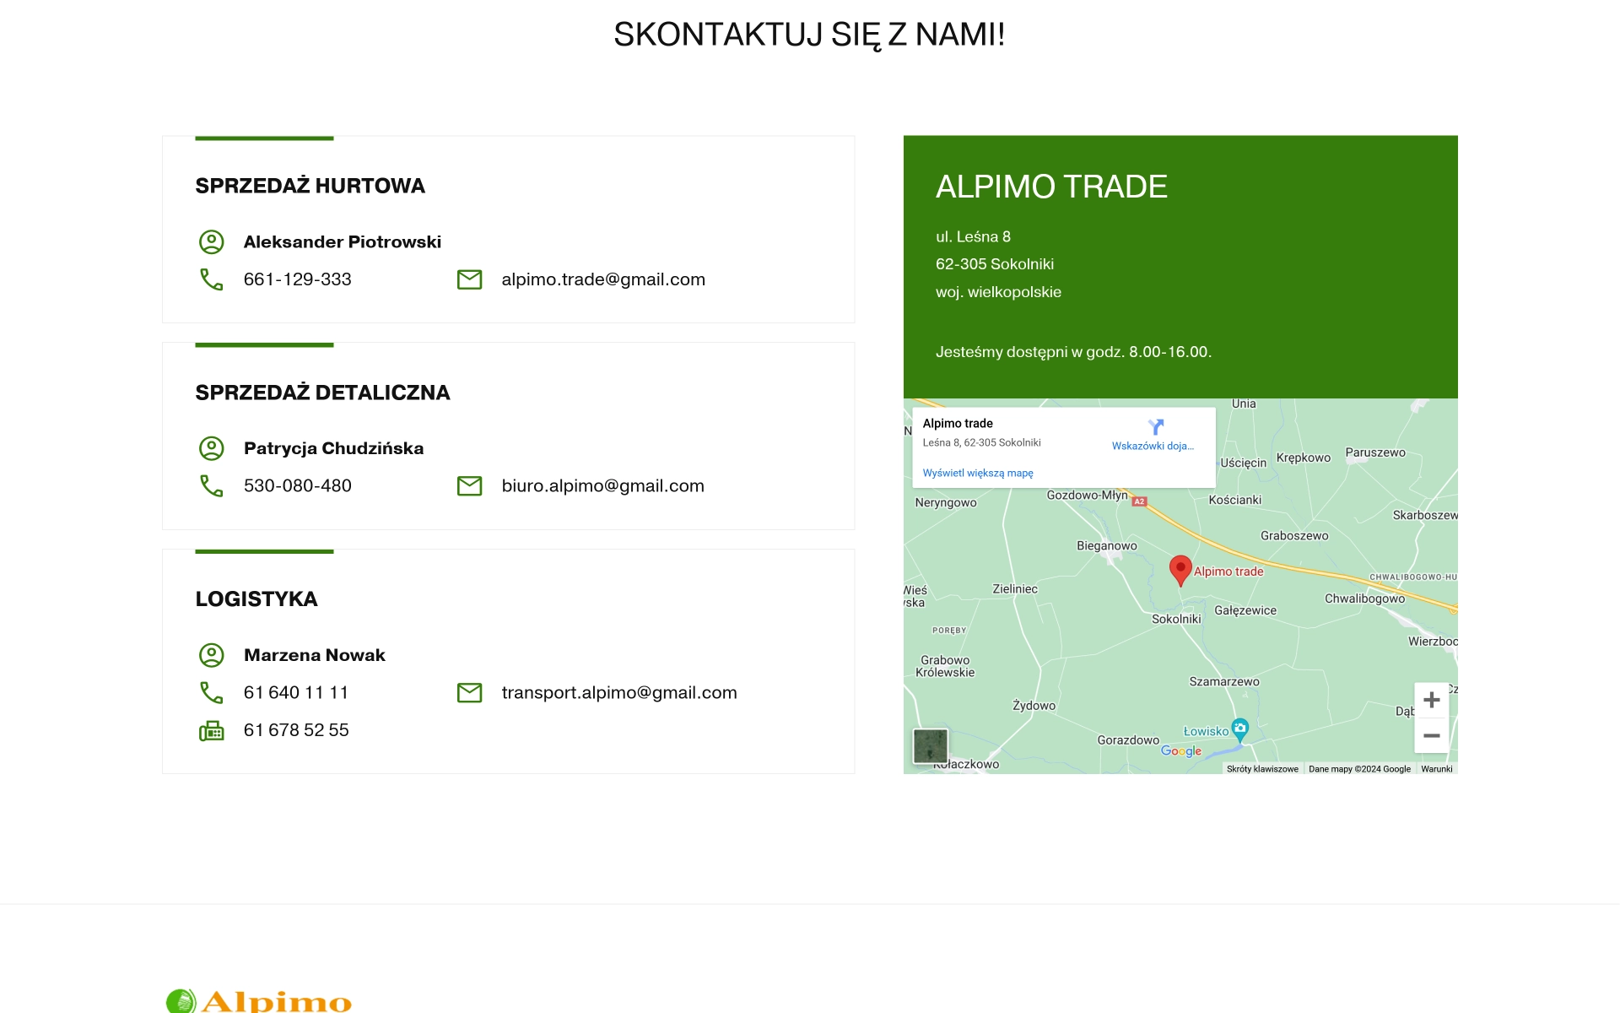Open 'Wyświetl większą mapę' link

tap(977, 474)
